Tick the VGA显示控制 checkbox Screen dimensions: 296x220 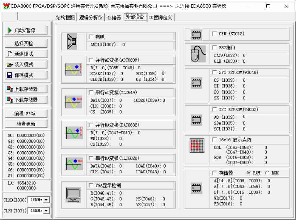coord(91,185)
